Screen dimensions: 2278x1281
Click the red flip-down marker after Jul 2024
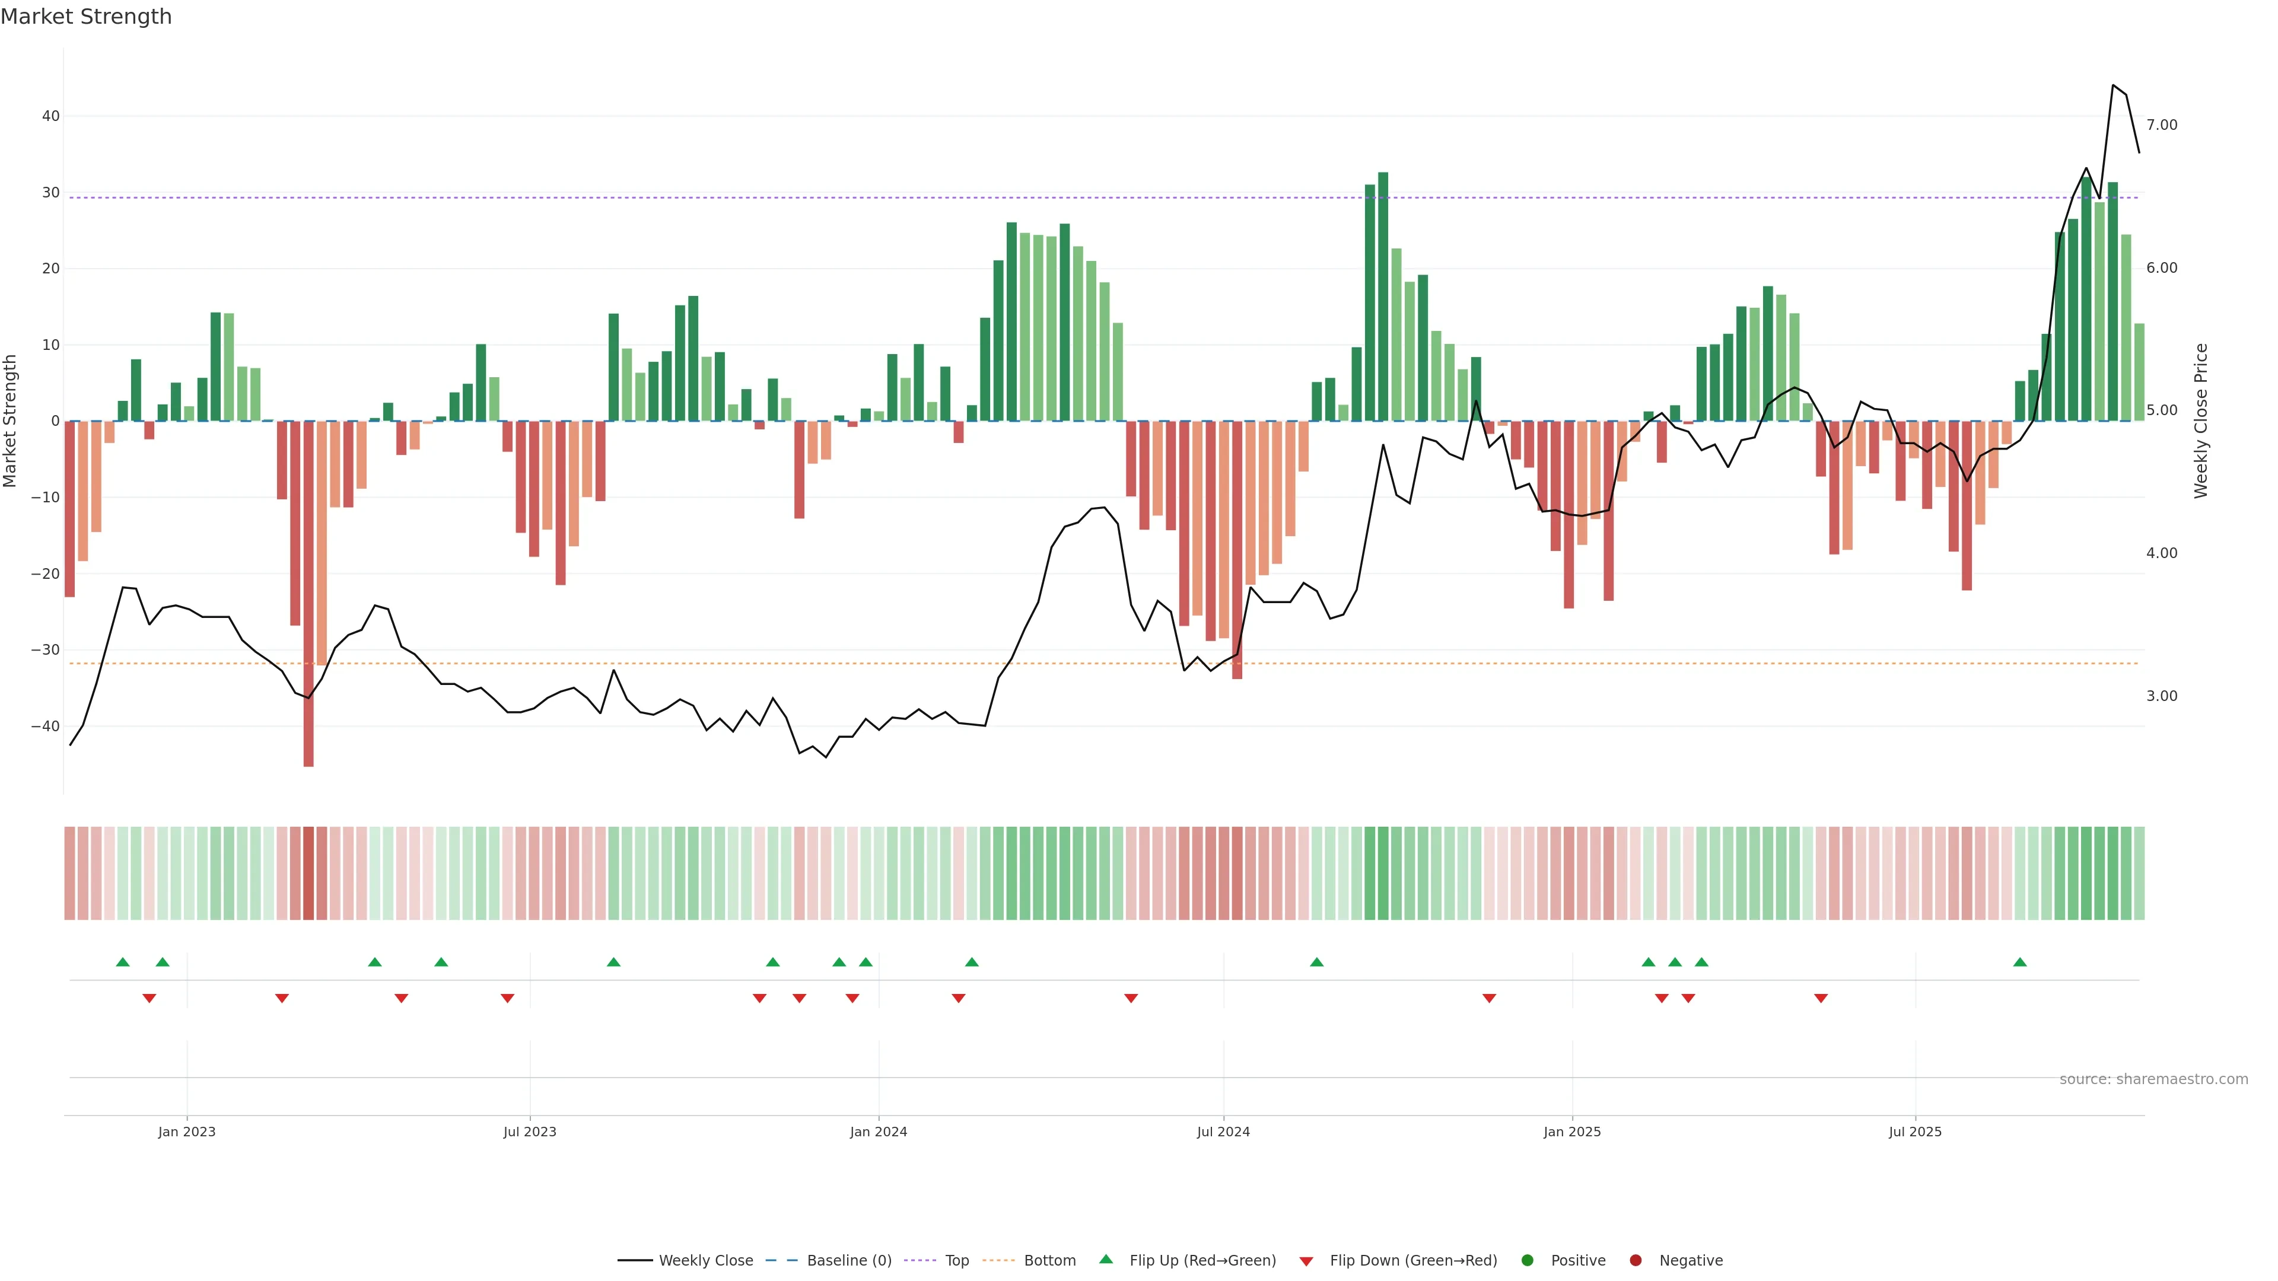click(x=1489, y=998)
